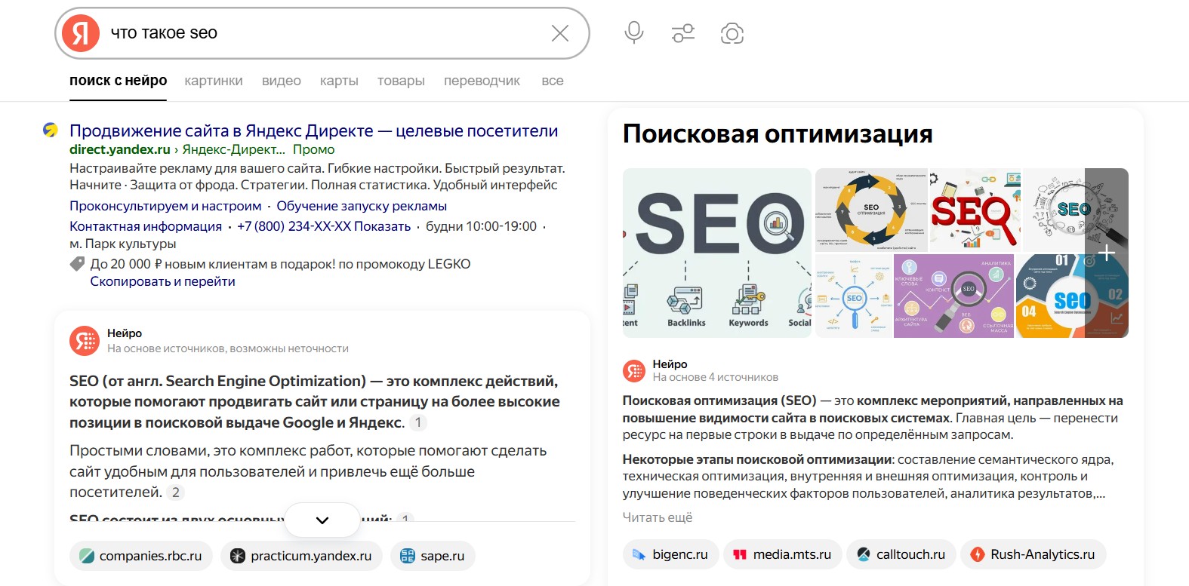This screenshot has height=586, width=1189.
Task: Click 'Скопировать и перейти' promo code link
Action: tap(163, 281)
